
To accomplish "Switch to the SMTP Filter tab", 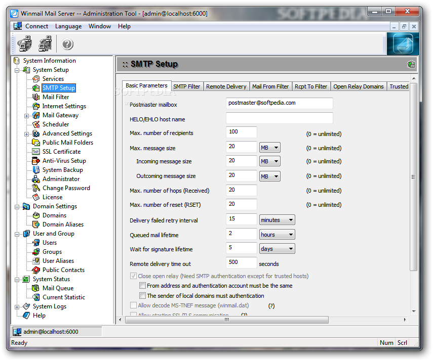I will [187, 86].
